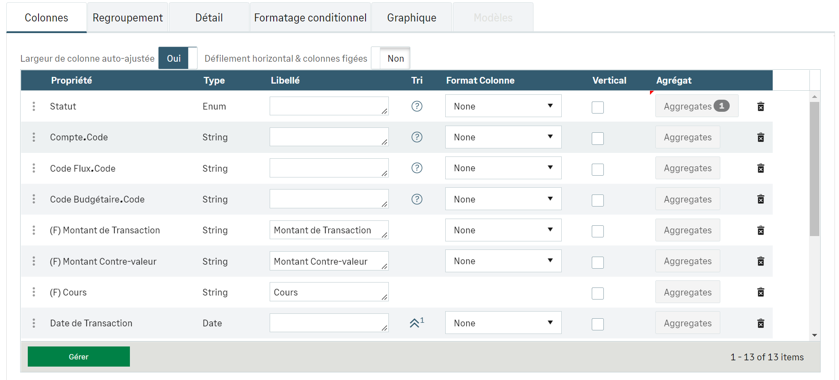Open Aggregates for Statut row

(696, 106)
